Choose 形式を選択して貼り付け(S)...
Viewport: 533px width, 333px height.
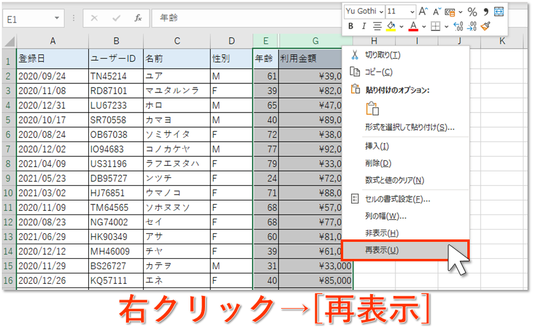coord(405,128)
